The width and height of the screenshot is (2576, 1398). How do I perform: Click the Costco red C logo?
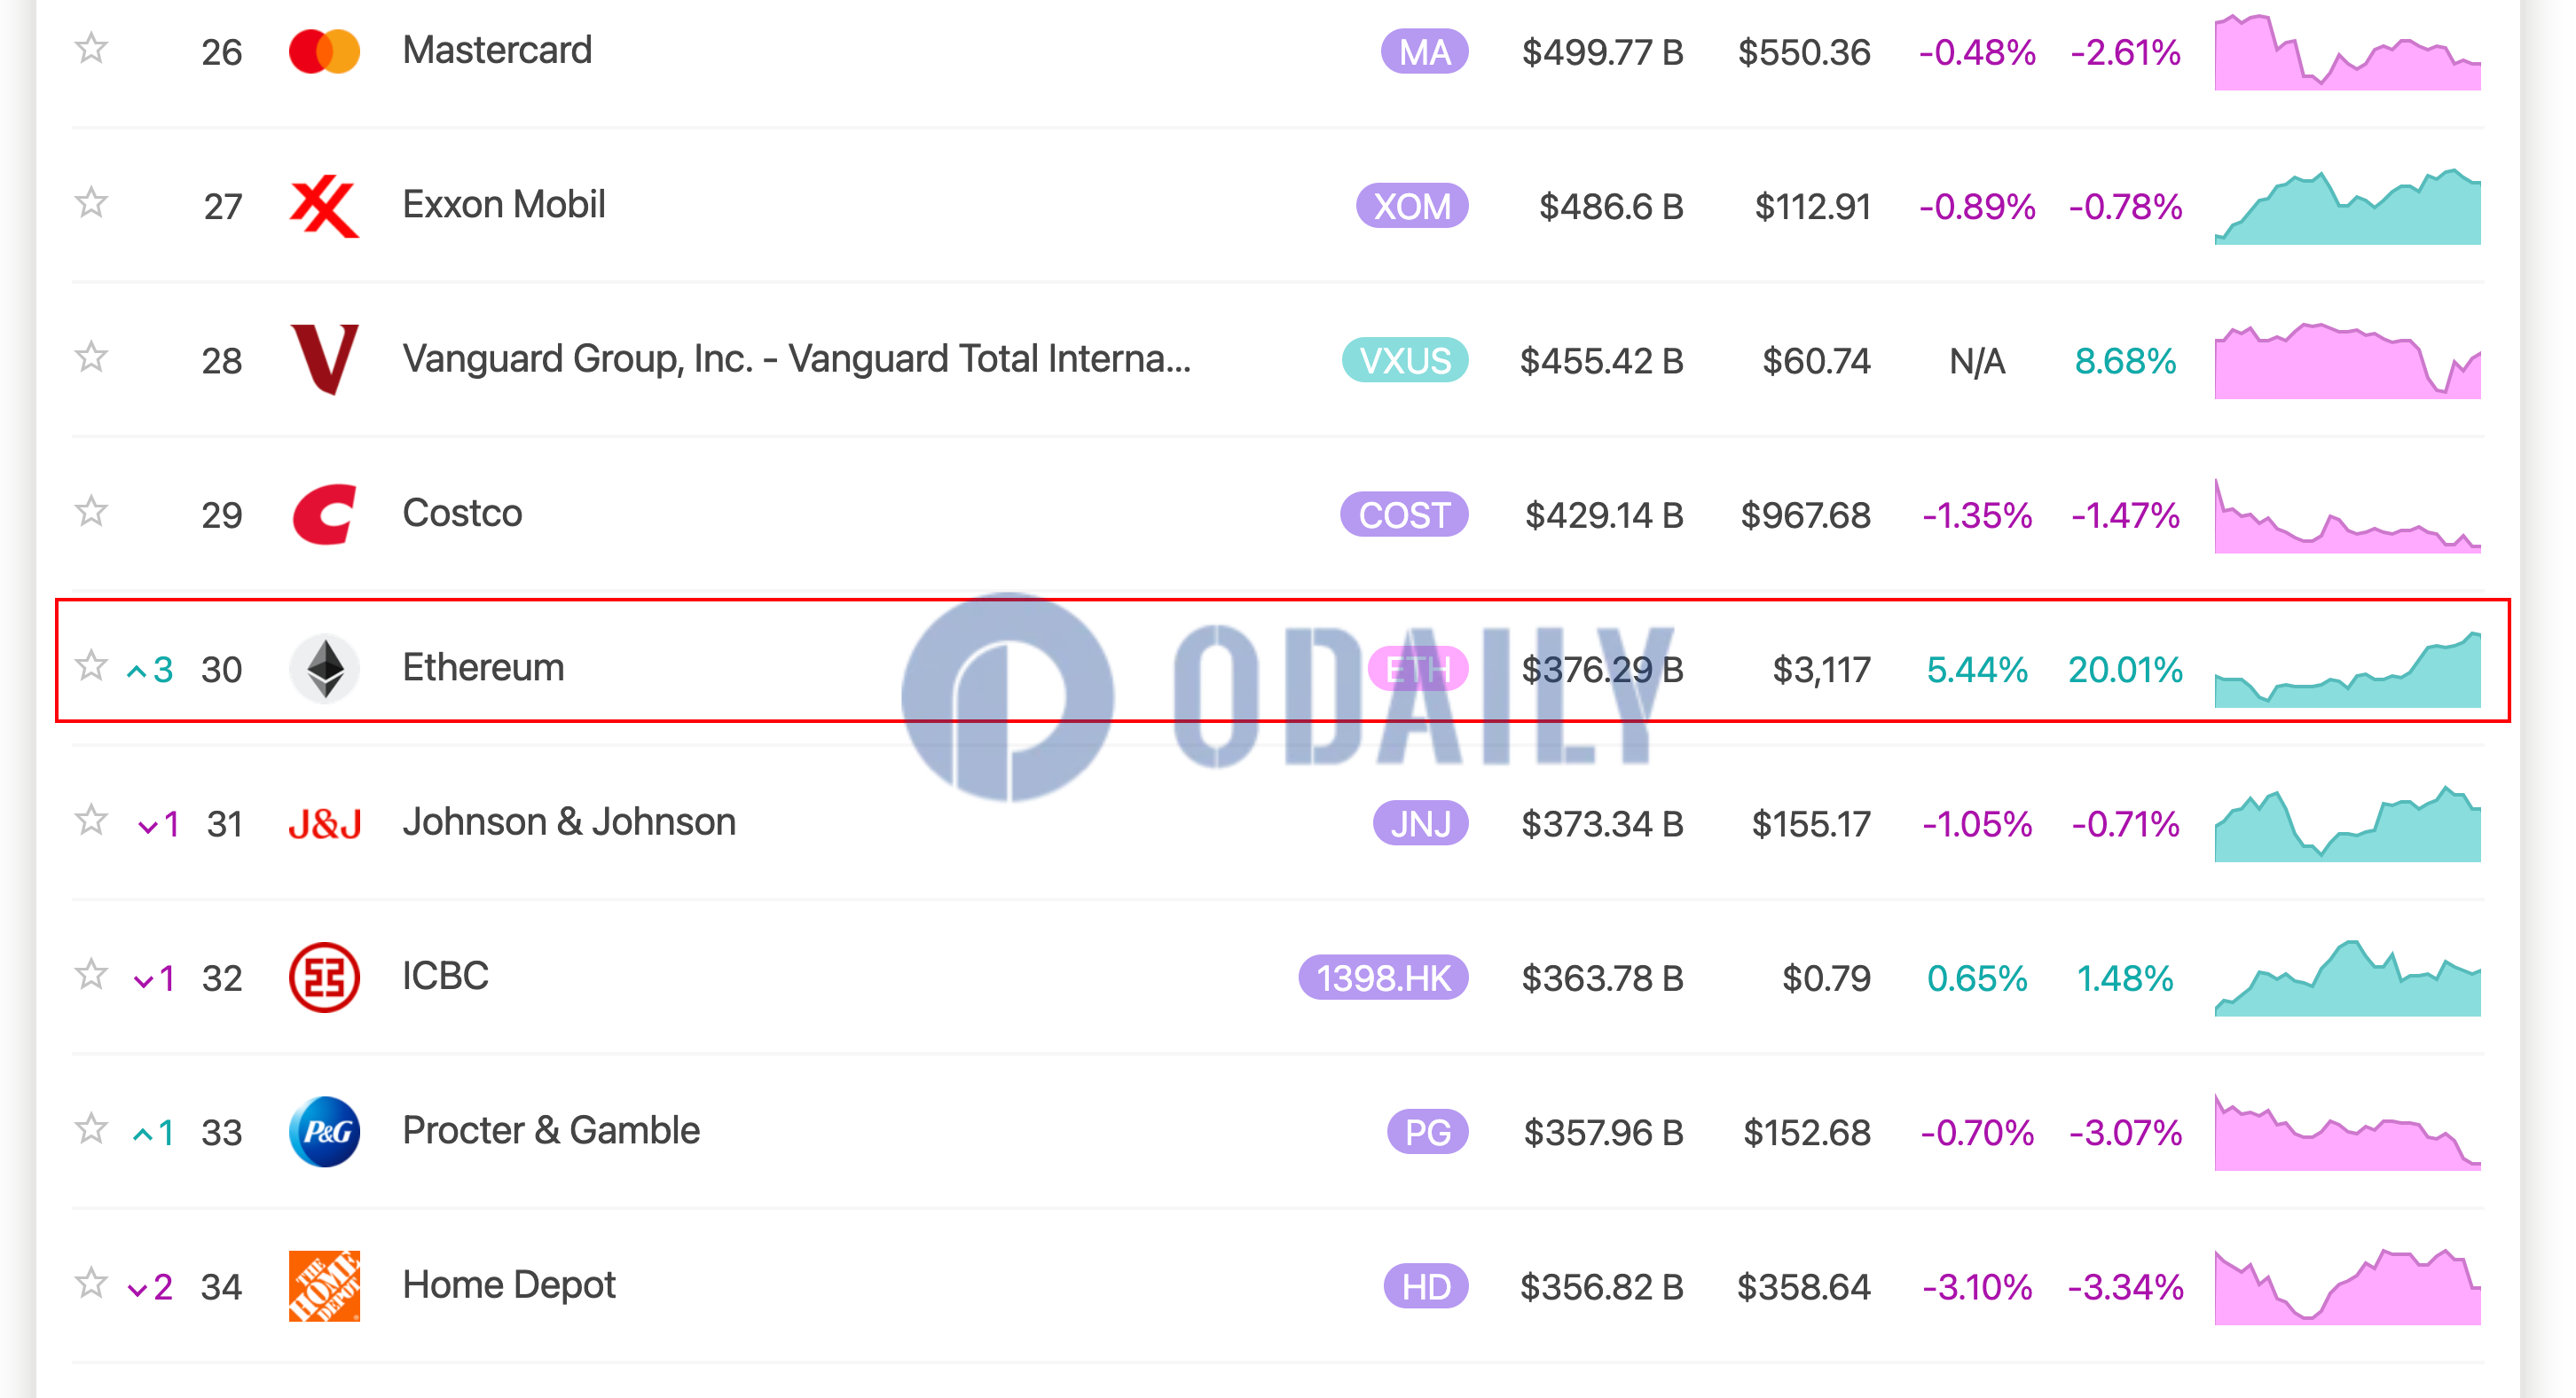tap(324, 514)
